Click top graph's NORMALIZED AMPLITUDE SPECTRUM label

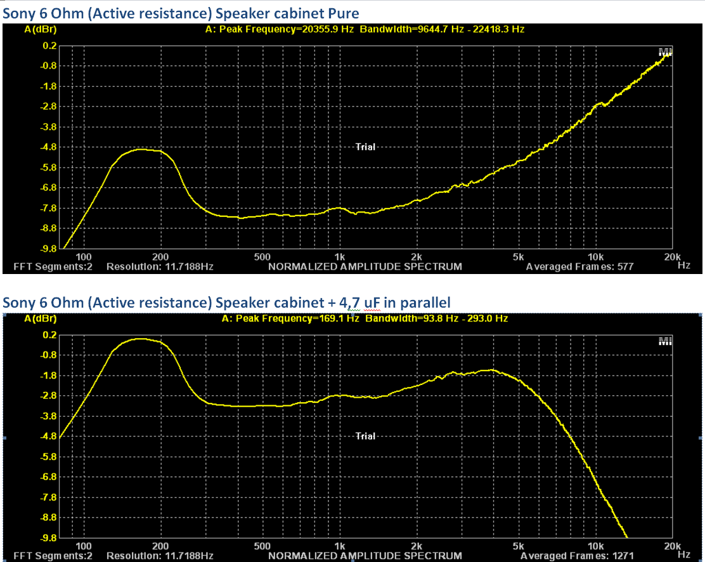(365, 267)
